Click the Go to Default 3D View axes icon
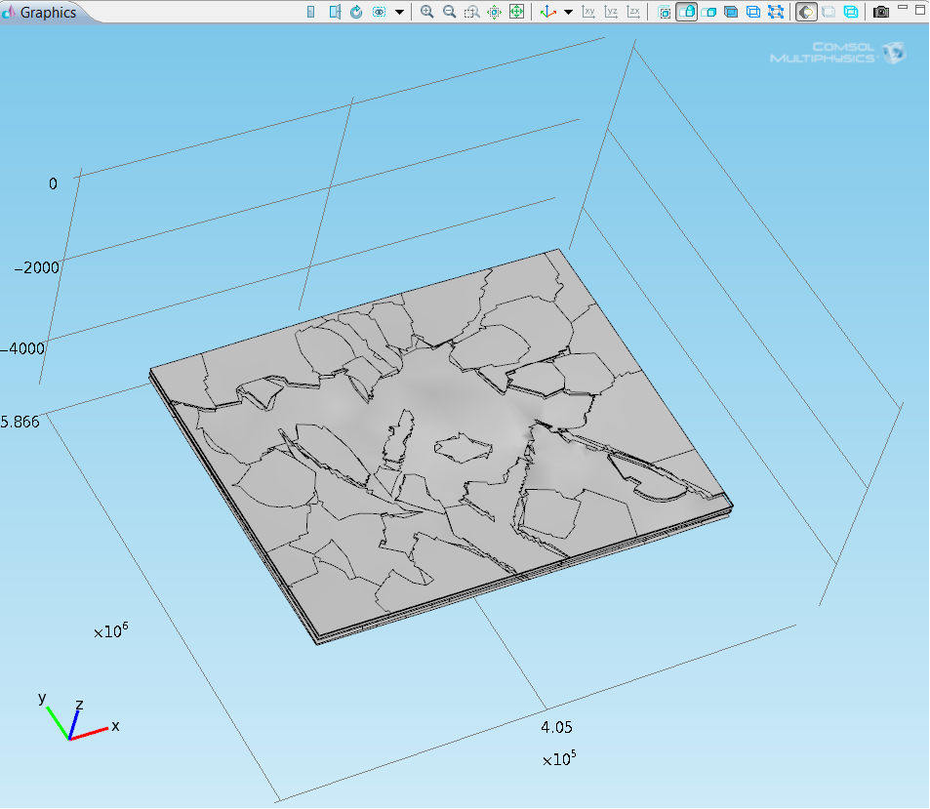Viewport: 930px width, 809px height. coord(548,12)
